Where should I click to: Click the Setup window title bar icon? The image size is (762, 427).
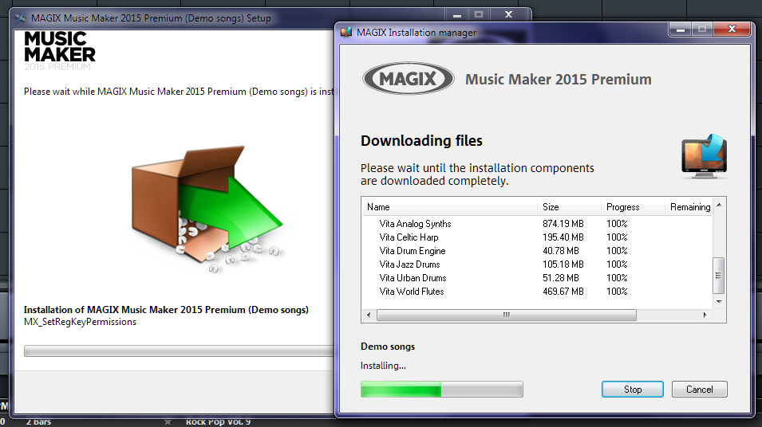[21, 18]
